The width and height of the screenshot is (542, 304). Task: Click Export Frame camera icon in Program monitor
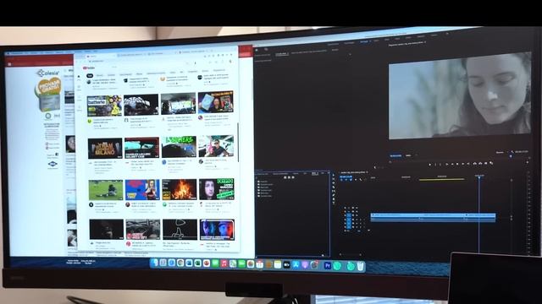pos(485,163)
